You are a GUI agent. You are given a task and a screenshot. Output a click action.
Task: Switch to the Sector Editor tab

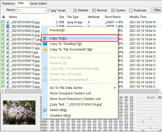pyautogui.click(x=38, y=4)
